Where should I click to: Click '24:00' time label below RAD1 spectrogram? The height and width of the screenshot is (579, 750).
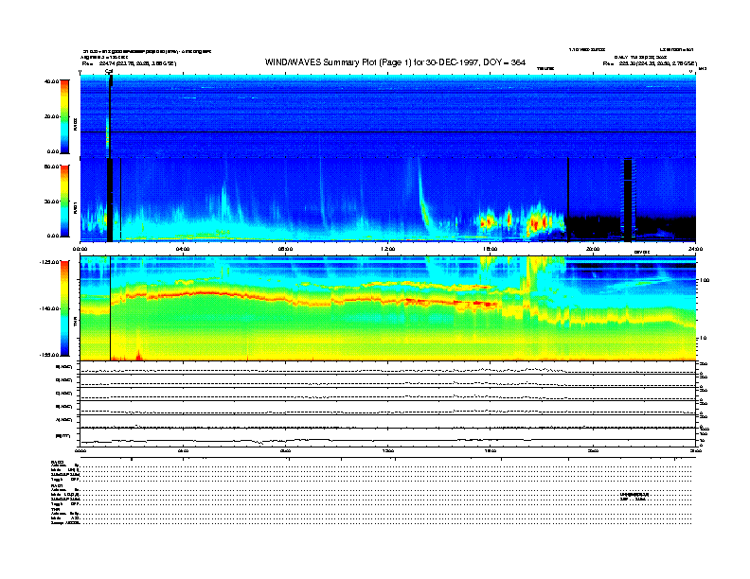pos(695,249)
